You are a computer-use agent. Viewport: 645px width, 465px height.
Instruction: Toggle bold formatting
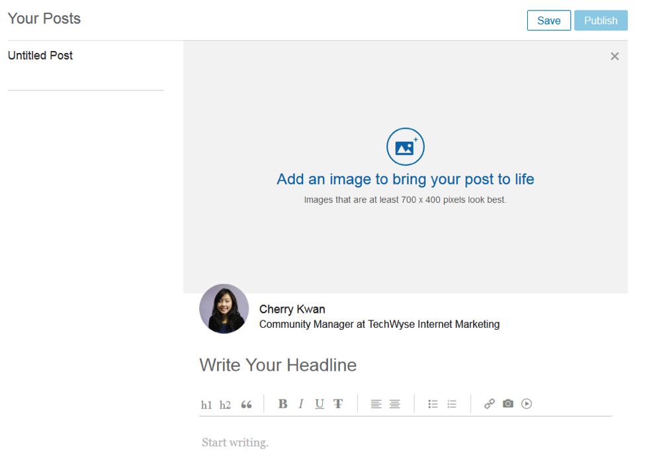click(x=282, y=404)
